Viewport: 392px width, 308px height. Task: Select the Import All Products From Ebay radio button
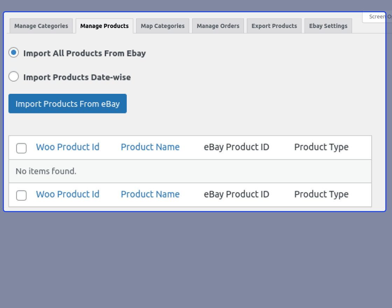[14, 53]
